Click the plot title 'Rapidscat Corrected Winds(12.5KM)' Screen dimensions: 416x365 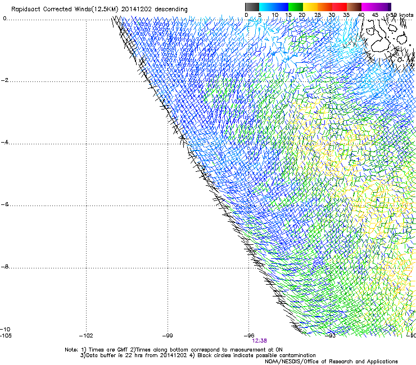[65, 10]
